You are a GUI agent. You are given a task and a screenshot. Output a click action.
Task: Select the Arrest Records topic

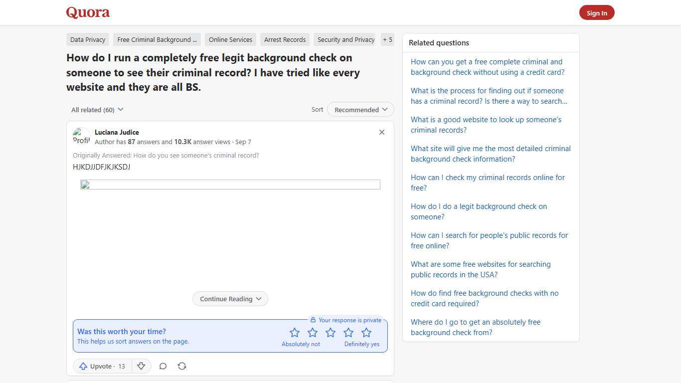[x=285, y=39]
